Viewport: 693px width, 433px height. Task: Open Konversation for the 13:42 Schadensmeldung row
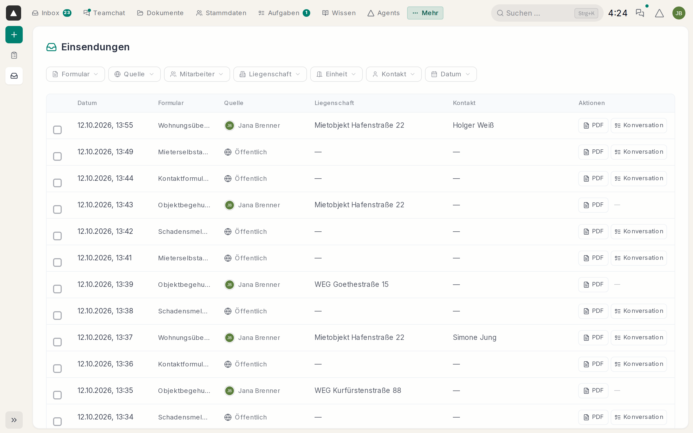[639, 231]
